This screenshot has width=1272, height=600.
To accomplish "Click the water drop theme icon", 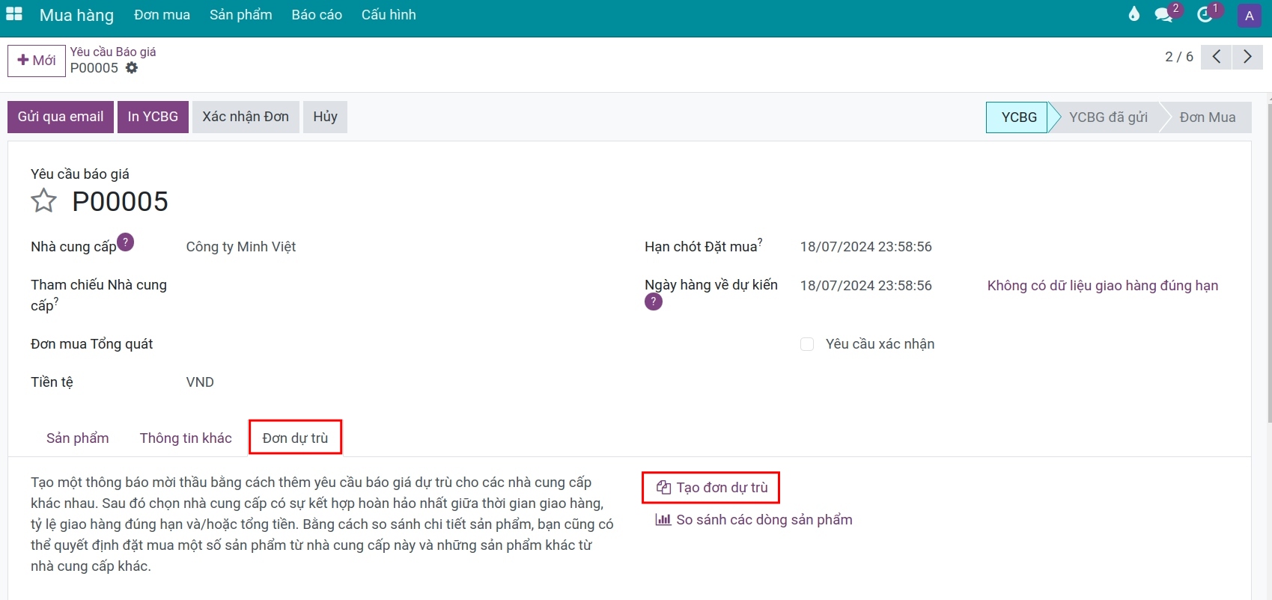I will 1134,14.
